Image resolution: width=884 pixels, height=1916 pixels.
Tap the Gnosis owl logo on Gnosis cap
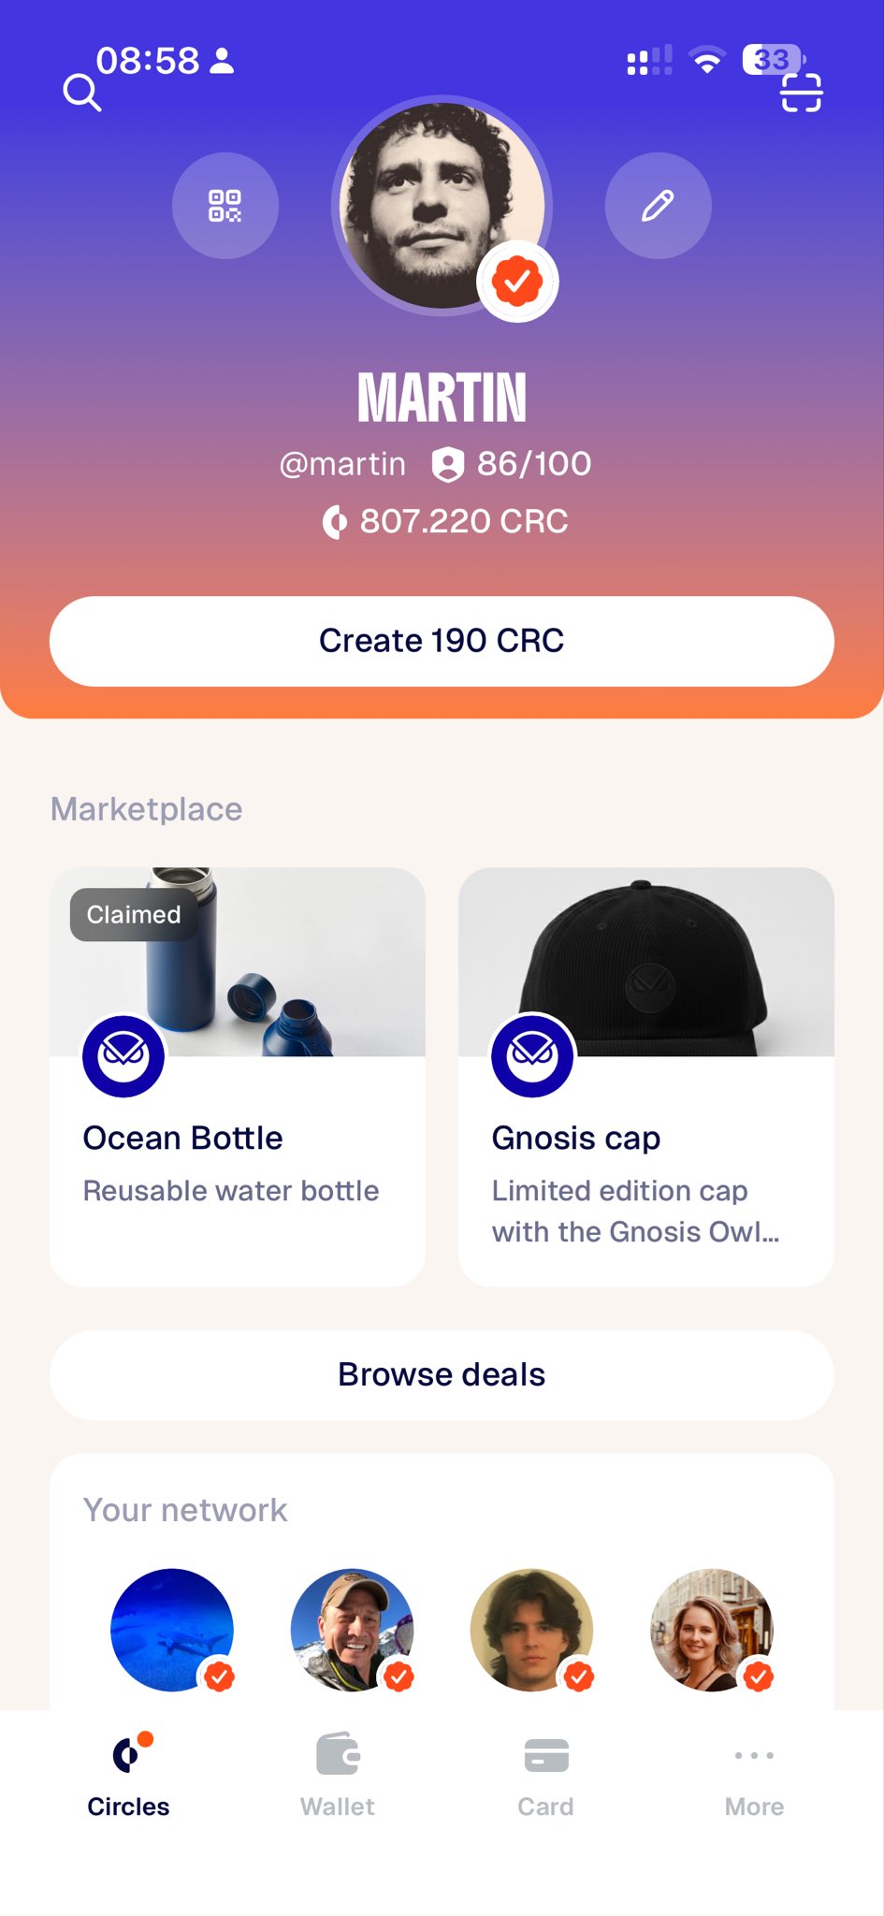(x=532, y=1056)
